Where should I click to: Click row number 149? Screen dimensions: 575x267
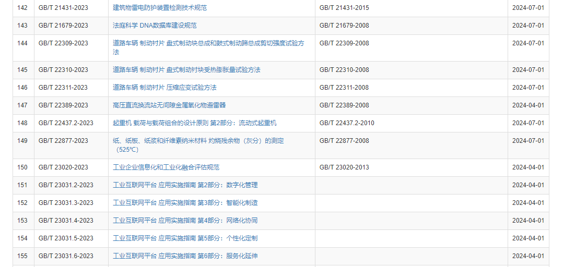click(22, 141)
